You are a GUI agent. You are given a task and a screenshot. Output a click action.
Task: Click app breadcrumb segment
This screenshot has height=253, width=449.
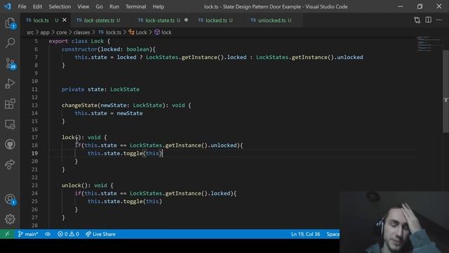point(45,32)
